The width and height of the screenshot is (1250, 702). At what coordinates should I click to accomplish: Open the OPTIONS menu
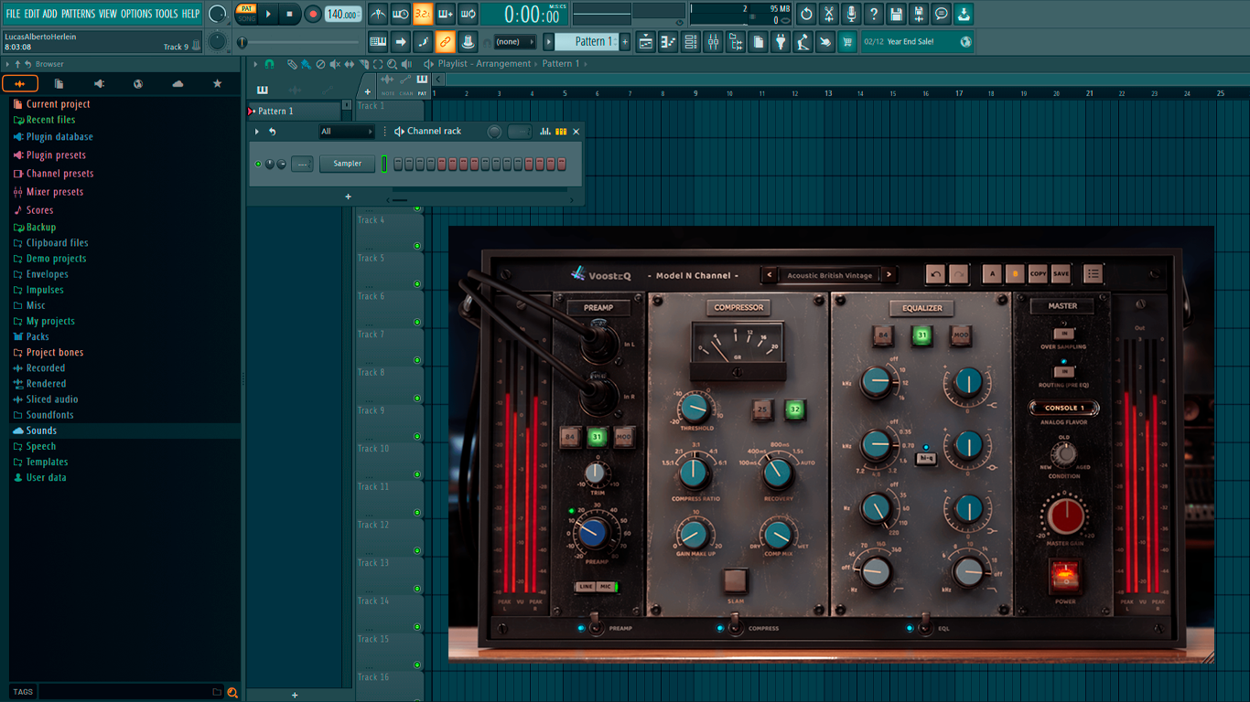click(136, 14)
